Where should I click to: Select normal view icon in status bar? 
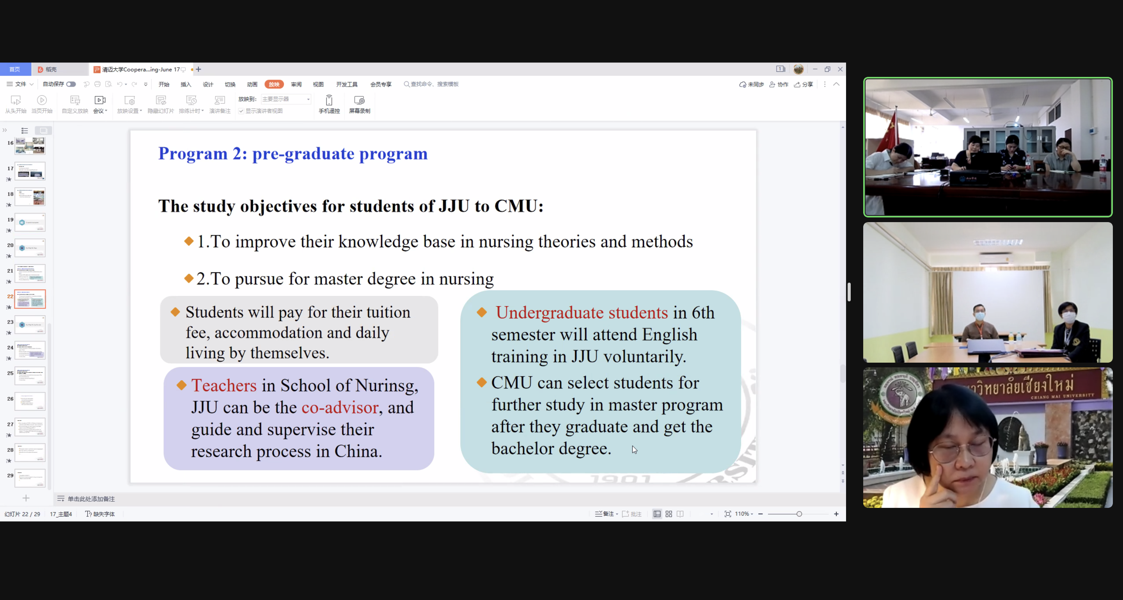click(657, 514)
